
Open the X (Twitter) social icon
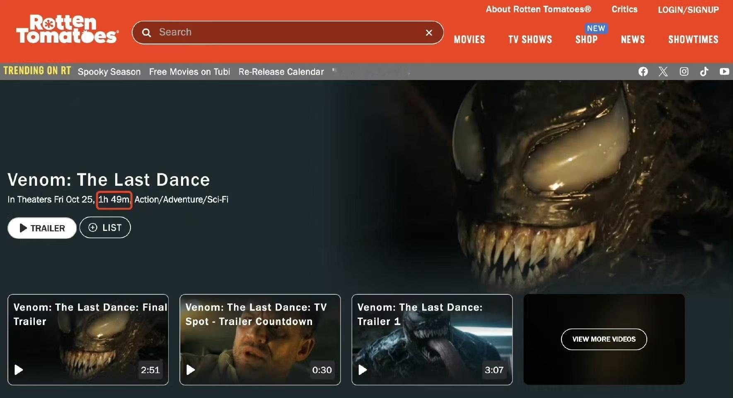663,72
